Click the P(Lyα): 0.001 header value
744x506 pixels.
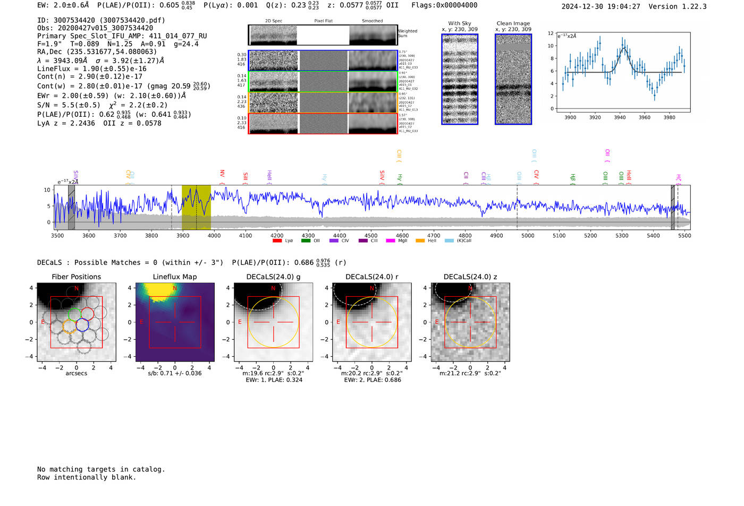click(x=231, y=5)
